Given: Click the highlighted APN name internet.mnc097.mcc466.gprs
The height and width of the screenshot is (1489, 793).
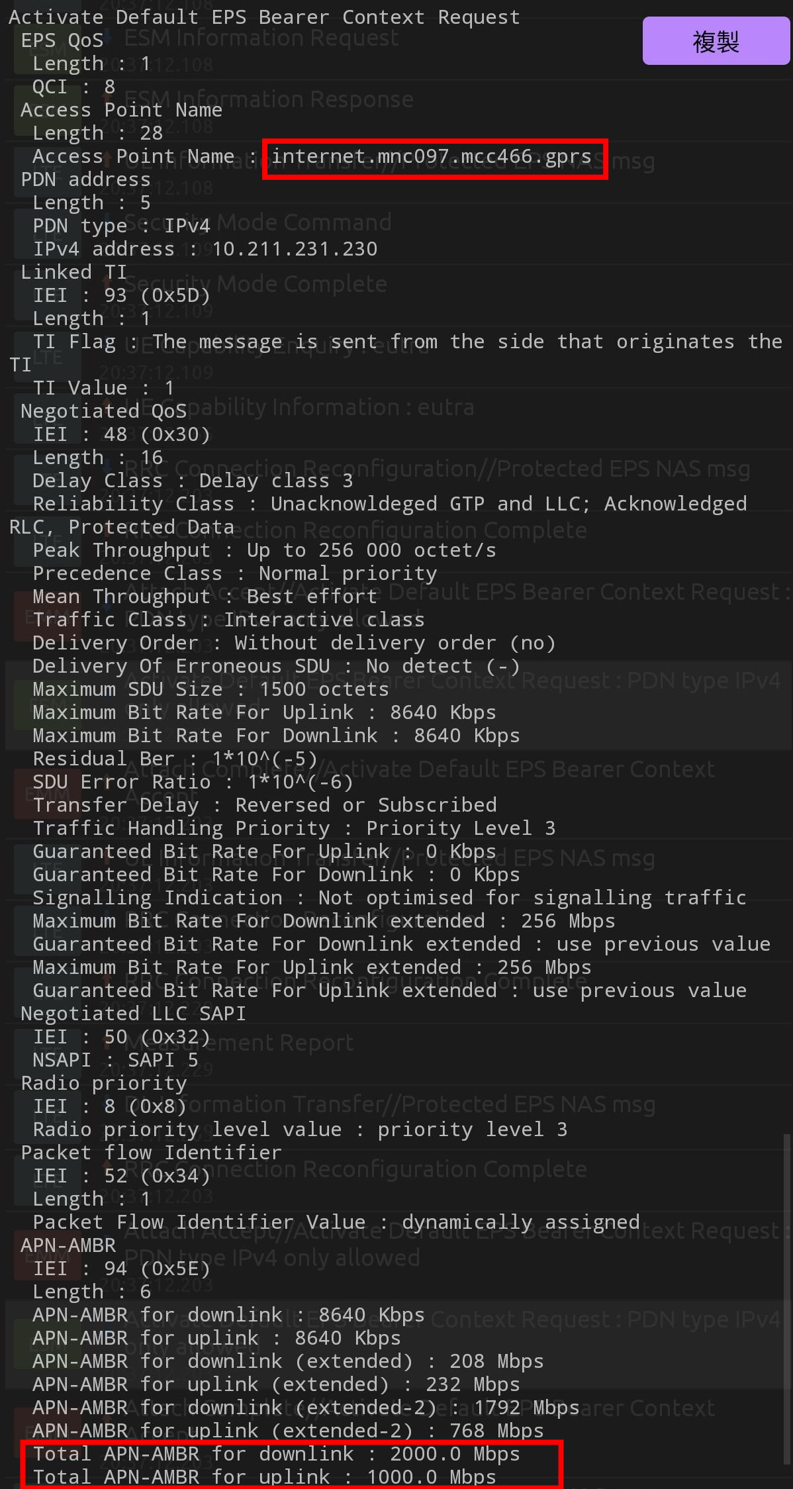Looking at the screenshot, I should [x=432, y=157].
